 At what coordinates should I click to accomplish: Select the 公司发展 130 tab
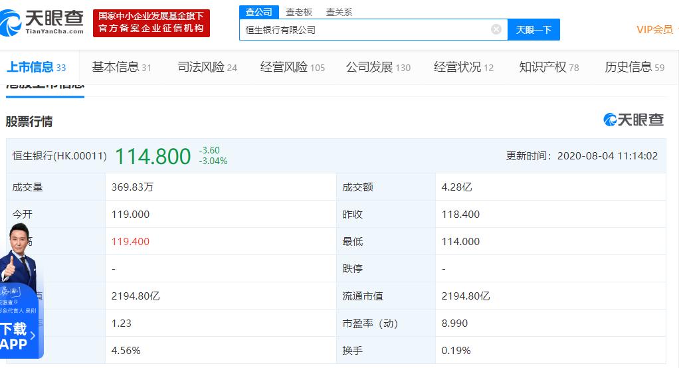point(378,67)
